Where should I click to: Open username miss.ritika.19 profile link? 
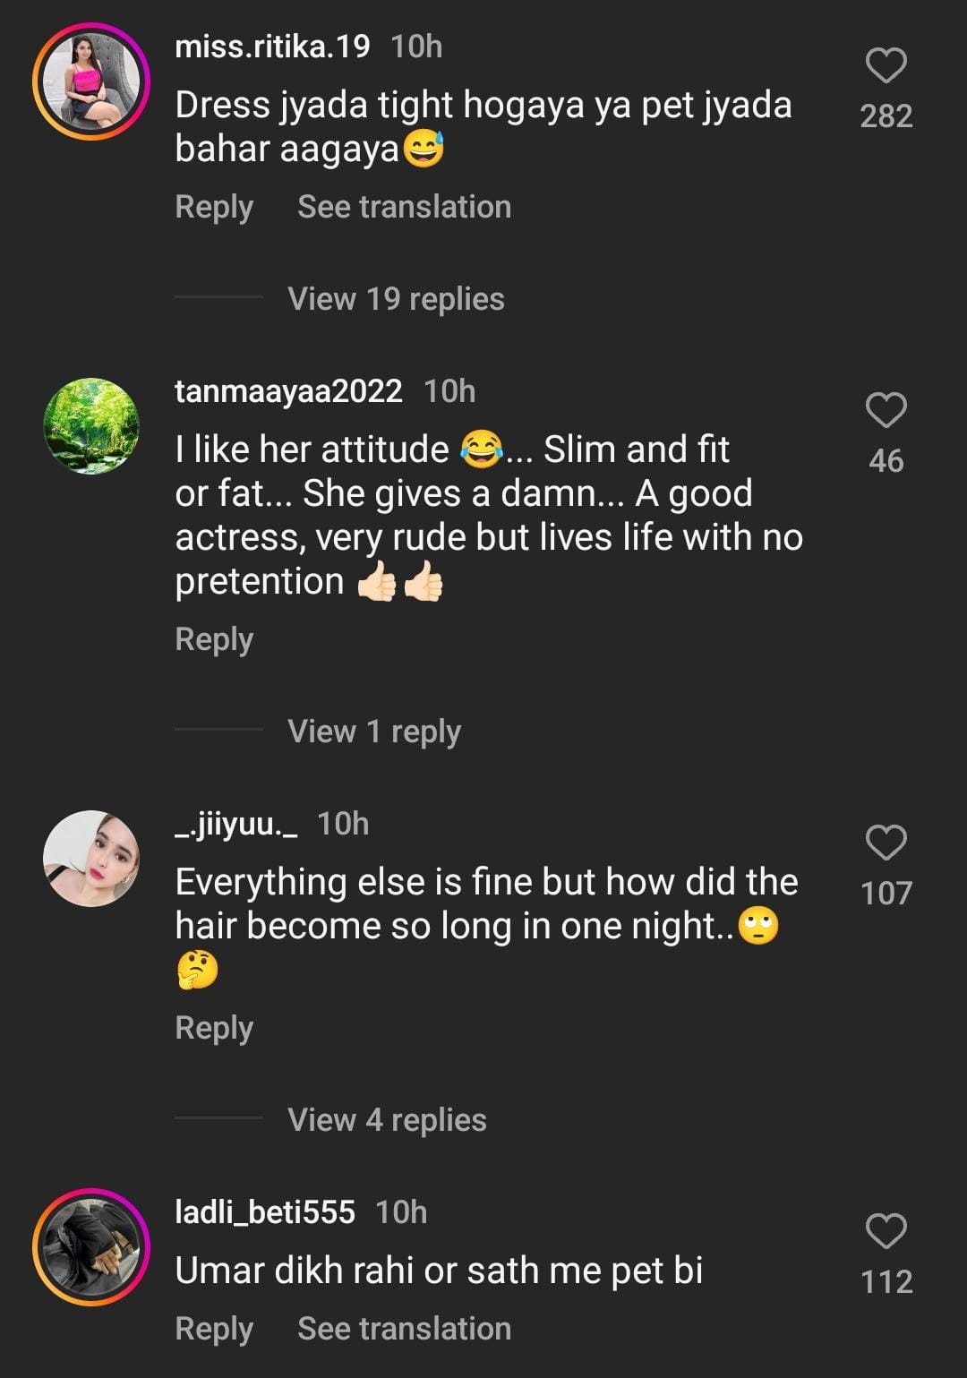272,47
